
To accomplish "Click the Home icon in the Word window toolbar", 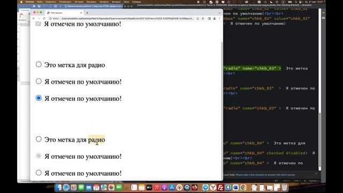I will (x=34, y=6).
